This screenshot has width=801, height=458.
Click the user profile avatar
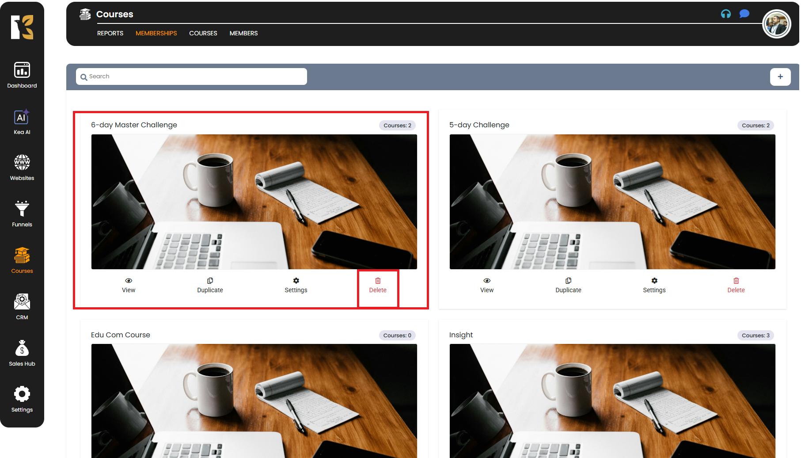pos(776,24)
